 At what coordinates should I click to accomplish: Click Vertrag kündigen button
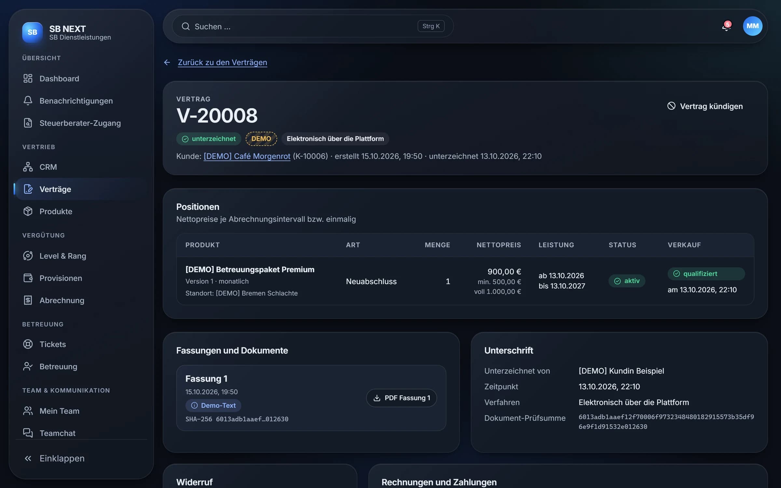point(705,106)
